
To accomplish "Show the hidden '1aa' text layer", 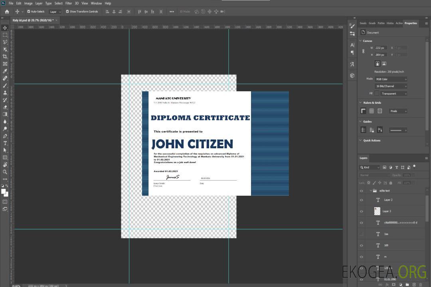I will point(362,234).
